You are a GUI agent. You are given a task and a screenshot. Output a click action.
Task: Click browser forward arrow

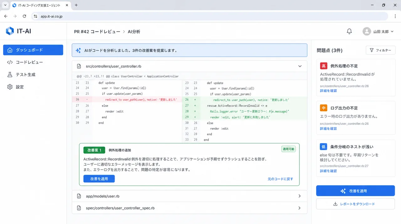pyautogui.click(x=15, y=16)
